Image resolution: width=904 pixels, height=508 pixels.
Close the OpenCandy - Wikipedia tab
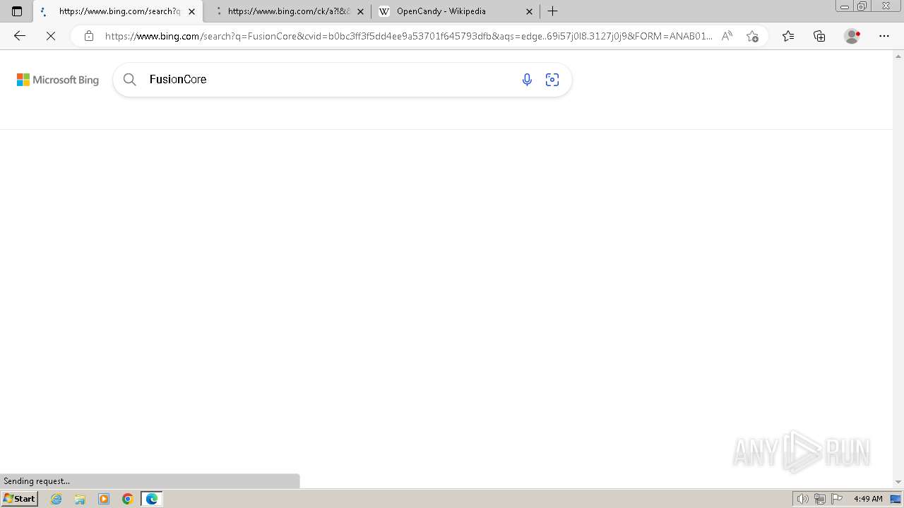pyautogui.click(x=529, y=11)
